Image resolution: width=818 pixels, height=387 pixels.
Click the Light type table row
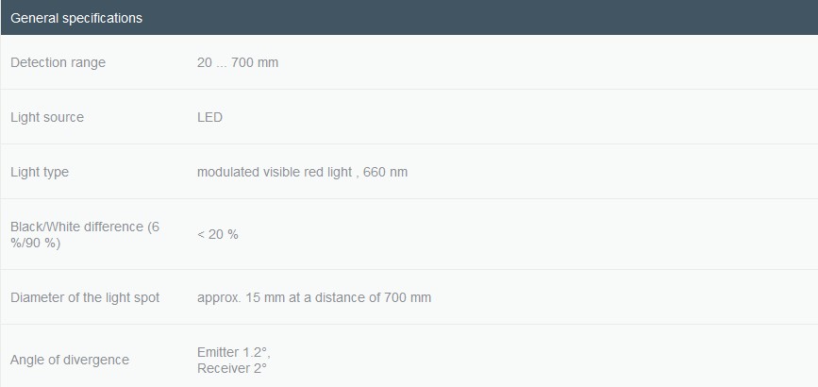tap(409, 172)
